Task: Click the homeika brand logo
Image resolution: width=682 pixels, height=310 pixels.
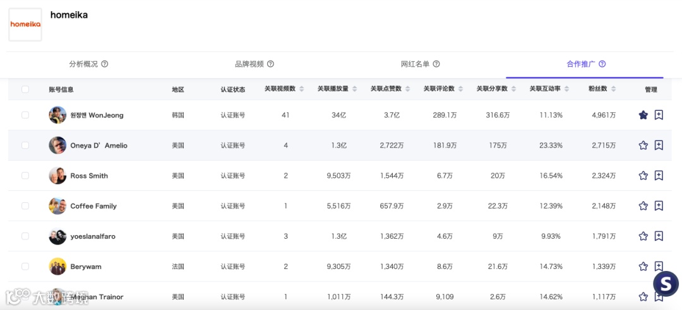Action: click(25, 25)
